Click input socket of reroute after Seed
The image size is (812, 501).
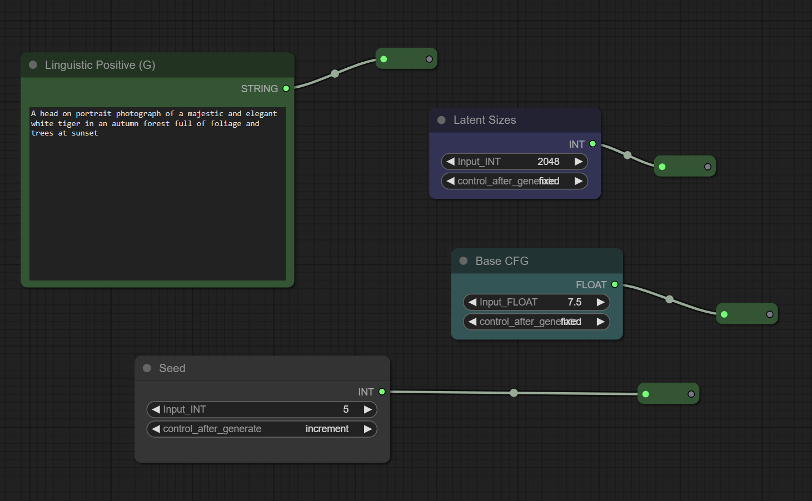pos(645,394)
